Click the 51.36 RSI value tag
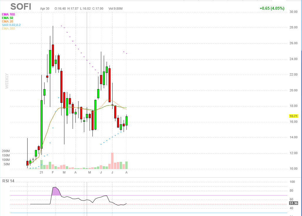Screen dimensions: 302x216 pos(293,203)
